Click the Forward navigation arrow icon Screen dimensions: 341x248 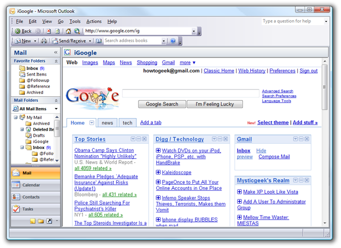tap(38, 31)
